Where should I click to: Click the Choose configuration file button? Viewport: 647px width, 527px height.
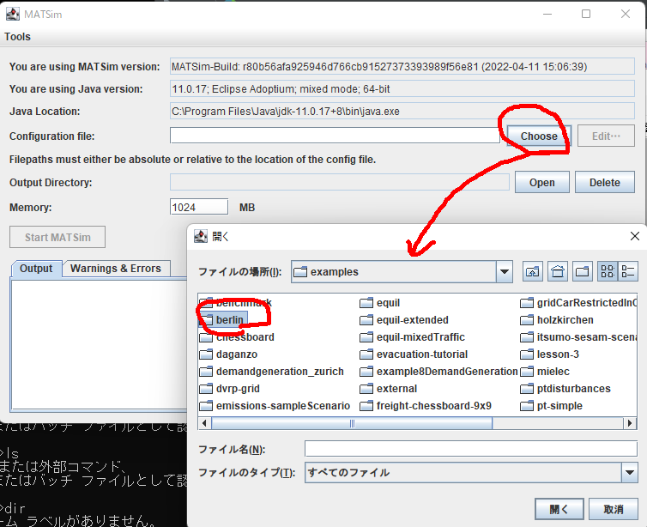(x=539, y=136)
